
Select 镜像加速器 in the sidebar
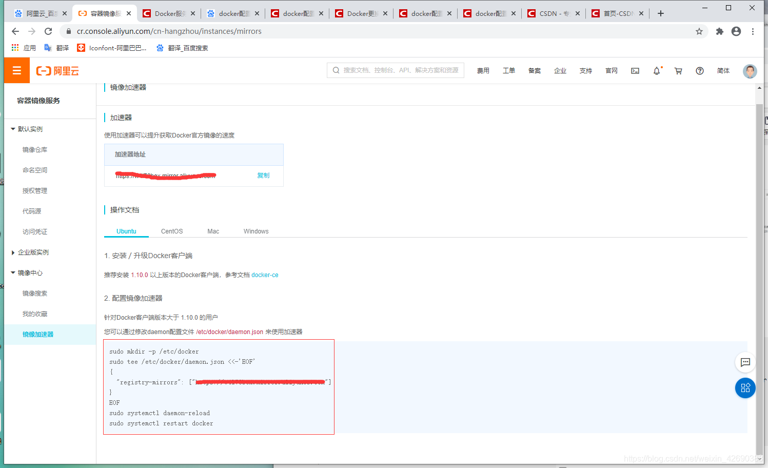[x=50, y=334]
